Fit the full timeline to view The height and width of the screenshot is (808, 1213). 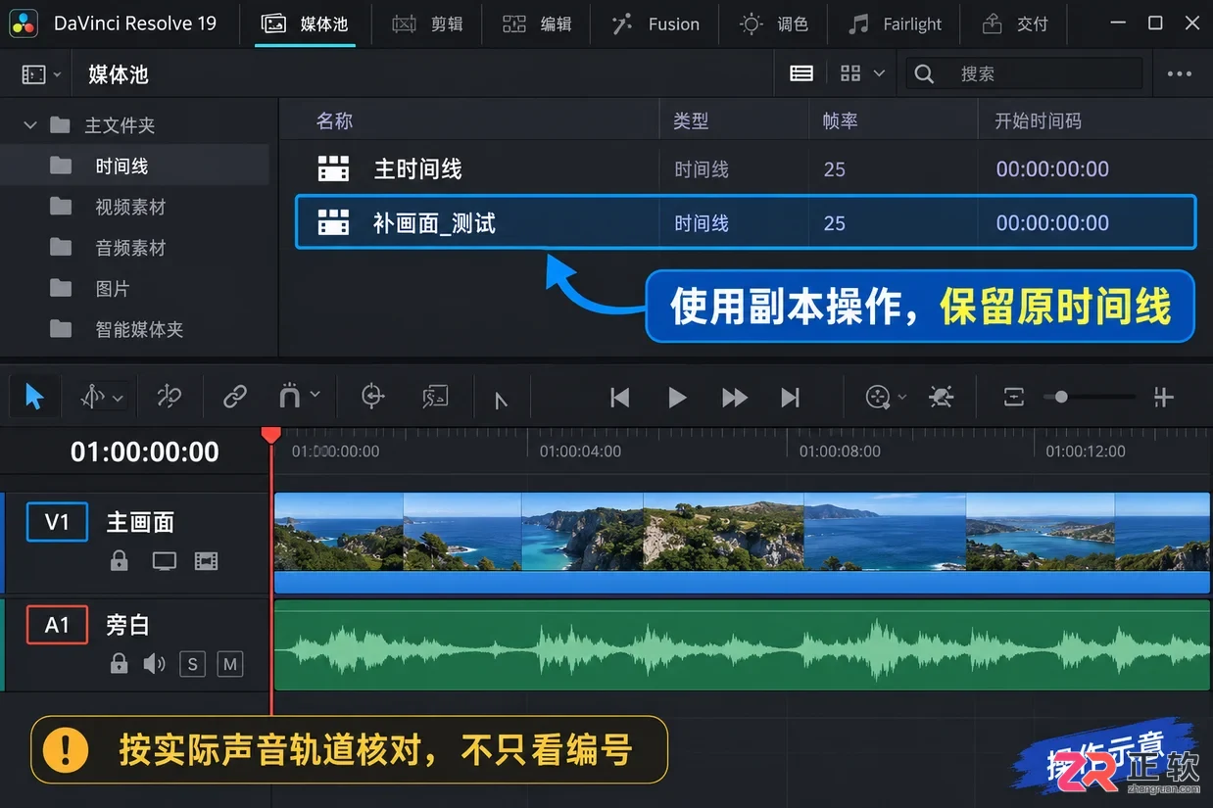click(x=1014, y=397)
